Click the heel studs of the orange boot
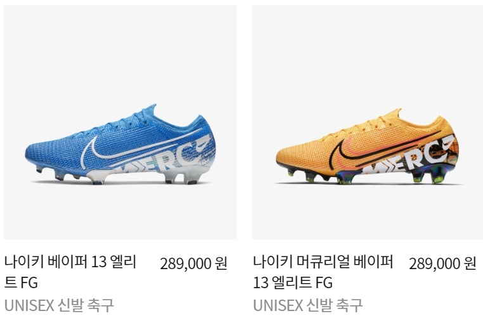The image size is (483, 318). (x=428, y=176)
